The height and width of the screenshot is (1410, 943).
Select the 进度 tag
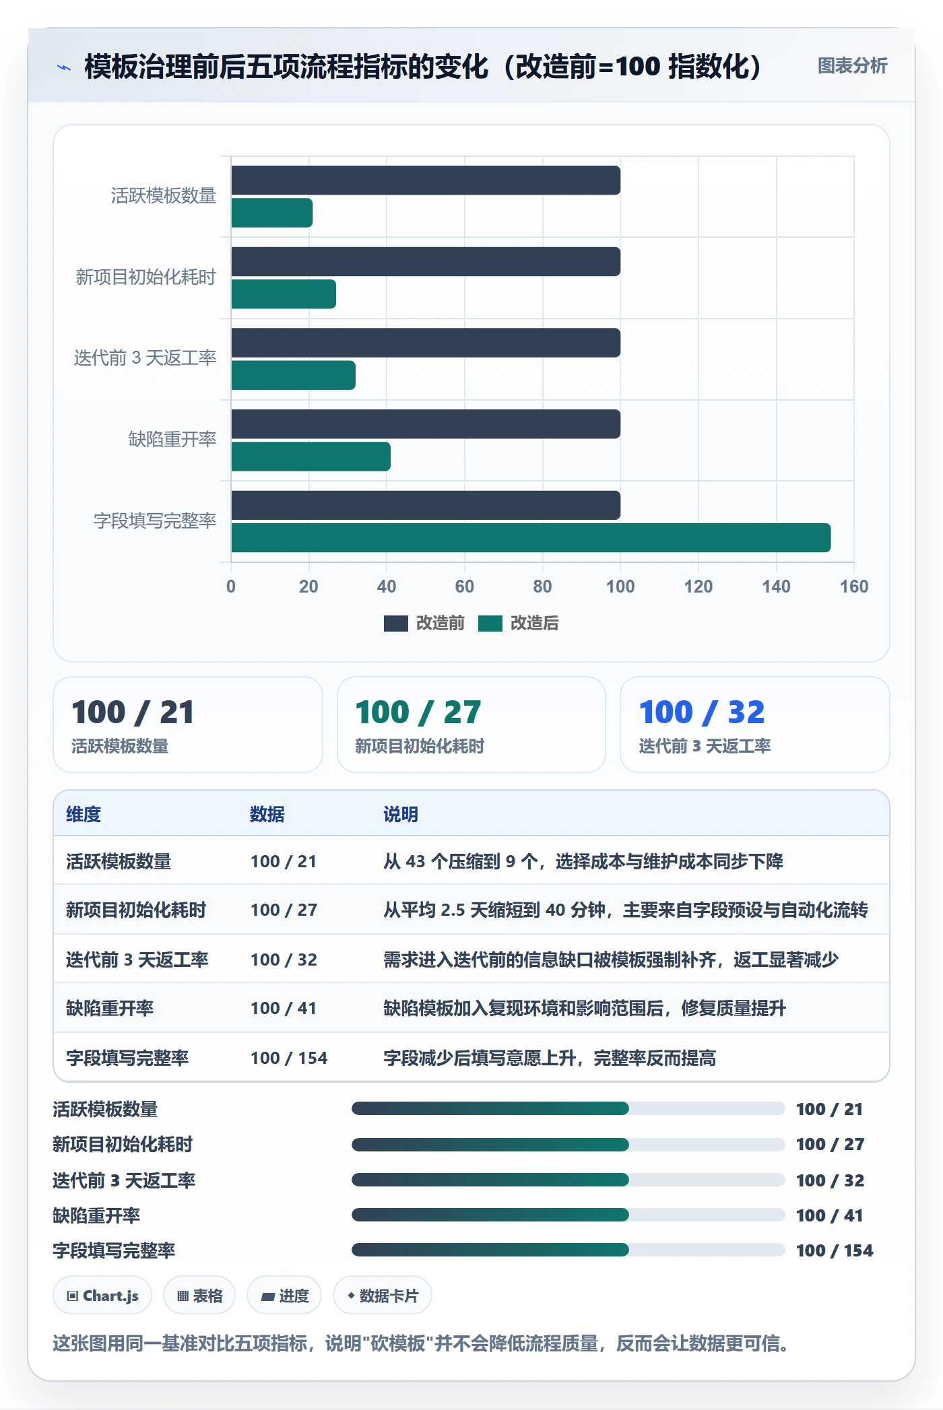(284, 1296)
